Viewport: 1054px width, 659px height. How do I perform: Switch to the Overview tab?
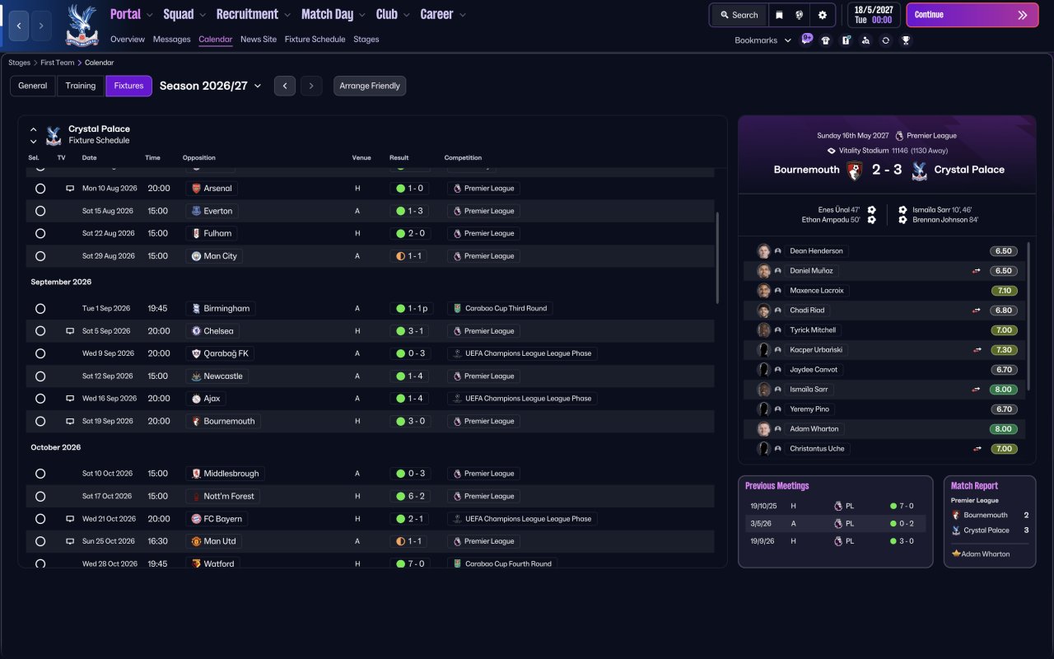(x=128, y=40)
